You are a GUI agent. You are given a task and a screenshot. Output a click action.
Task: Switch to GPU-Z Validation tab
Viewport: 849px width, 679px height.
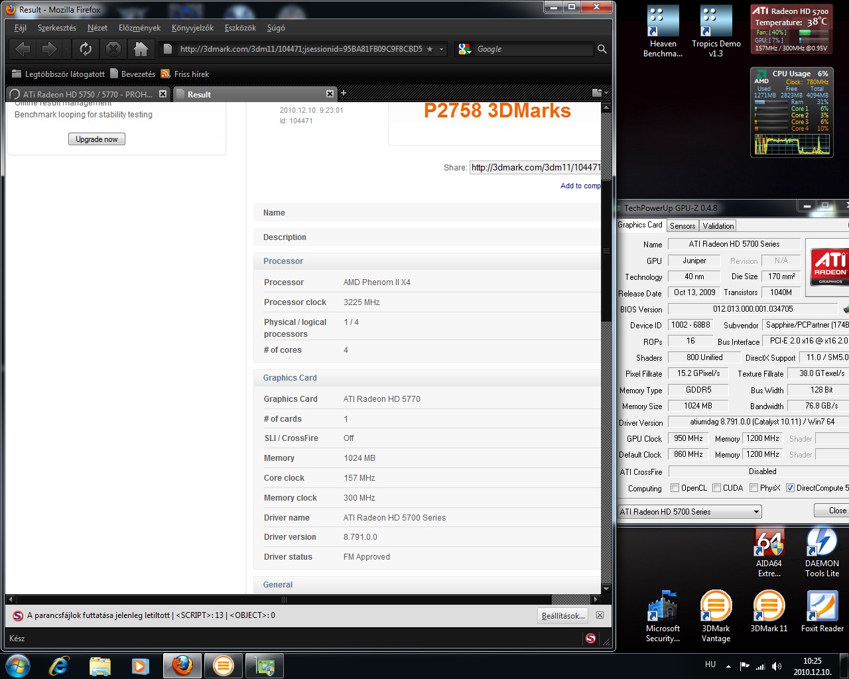(x=718, y=226)
